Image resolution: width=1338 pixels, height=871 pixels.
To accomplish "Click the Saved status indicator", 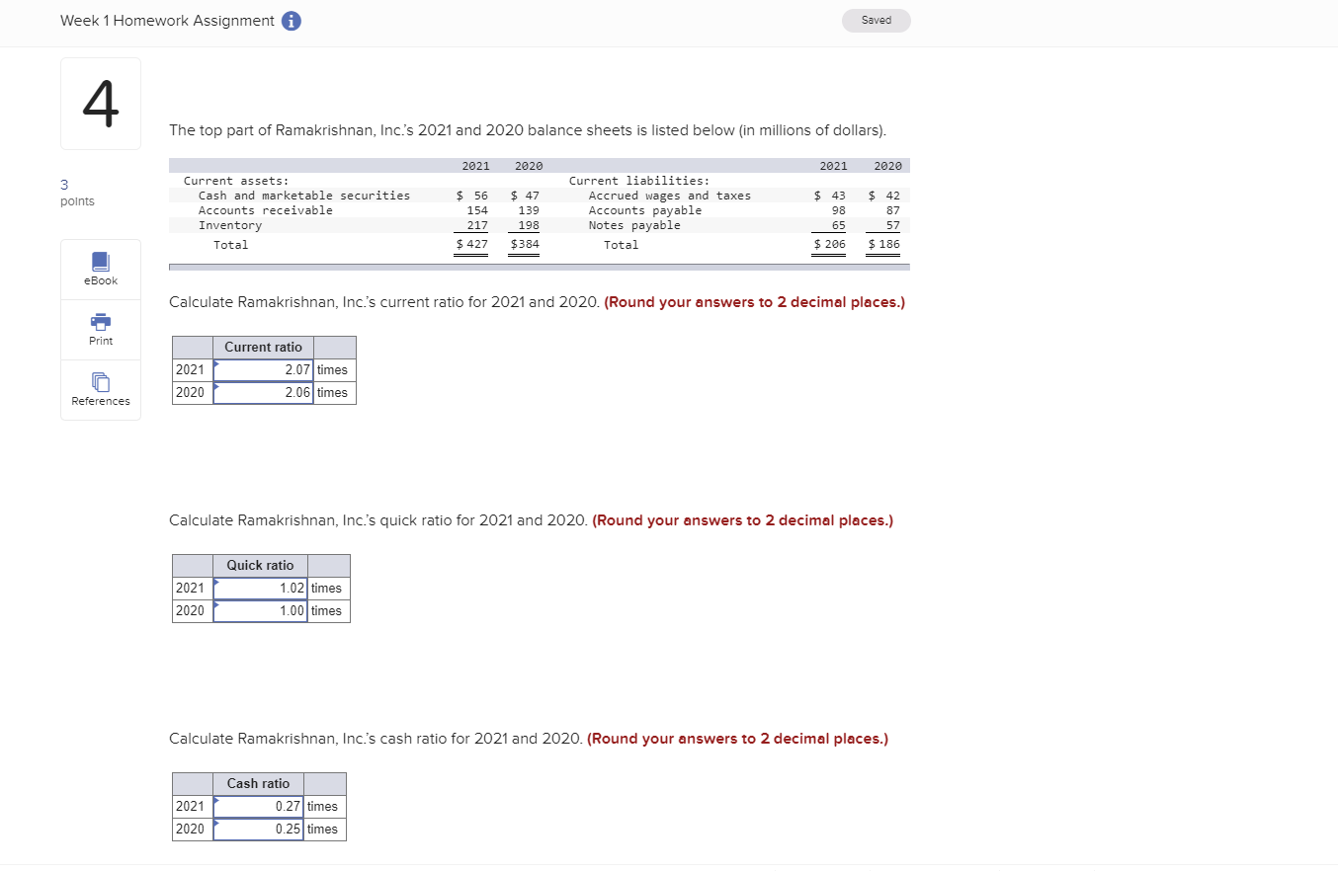I will click(x=876, y=20).
